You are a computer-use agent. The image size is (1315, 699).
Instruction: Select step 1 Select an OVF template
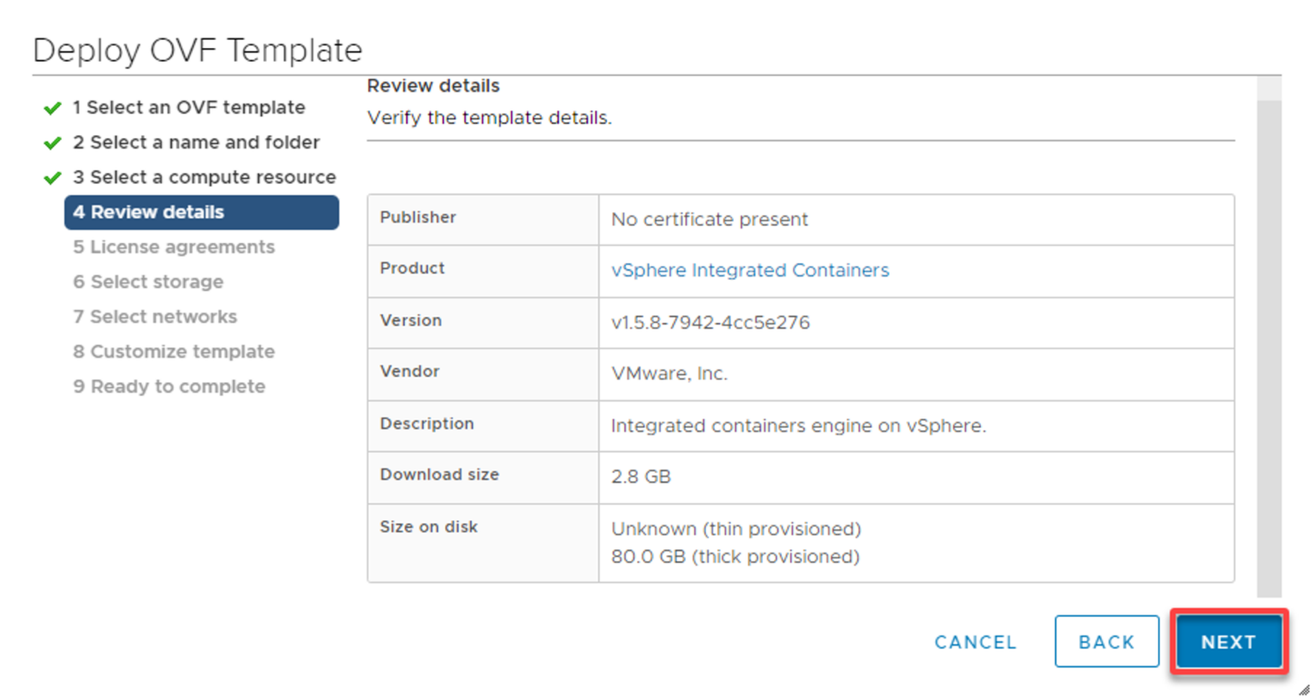click(189, 107)
